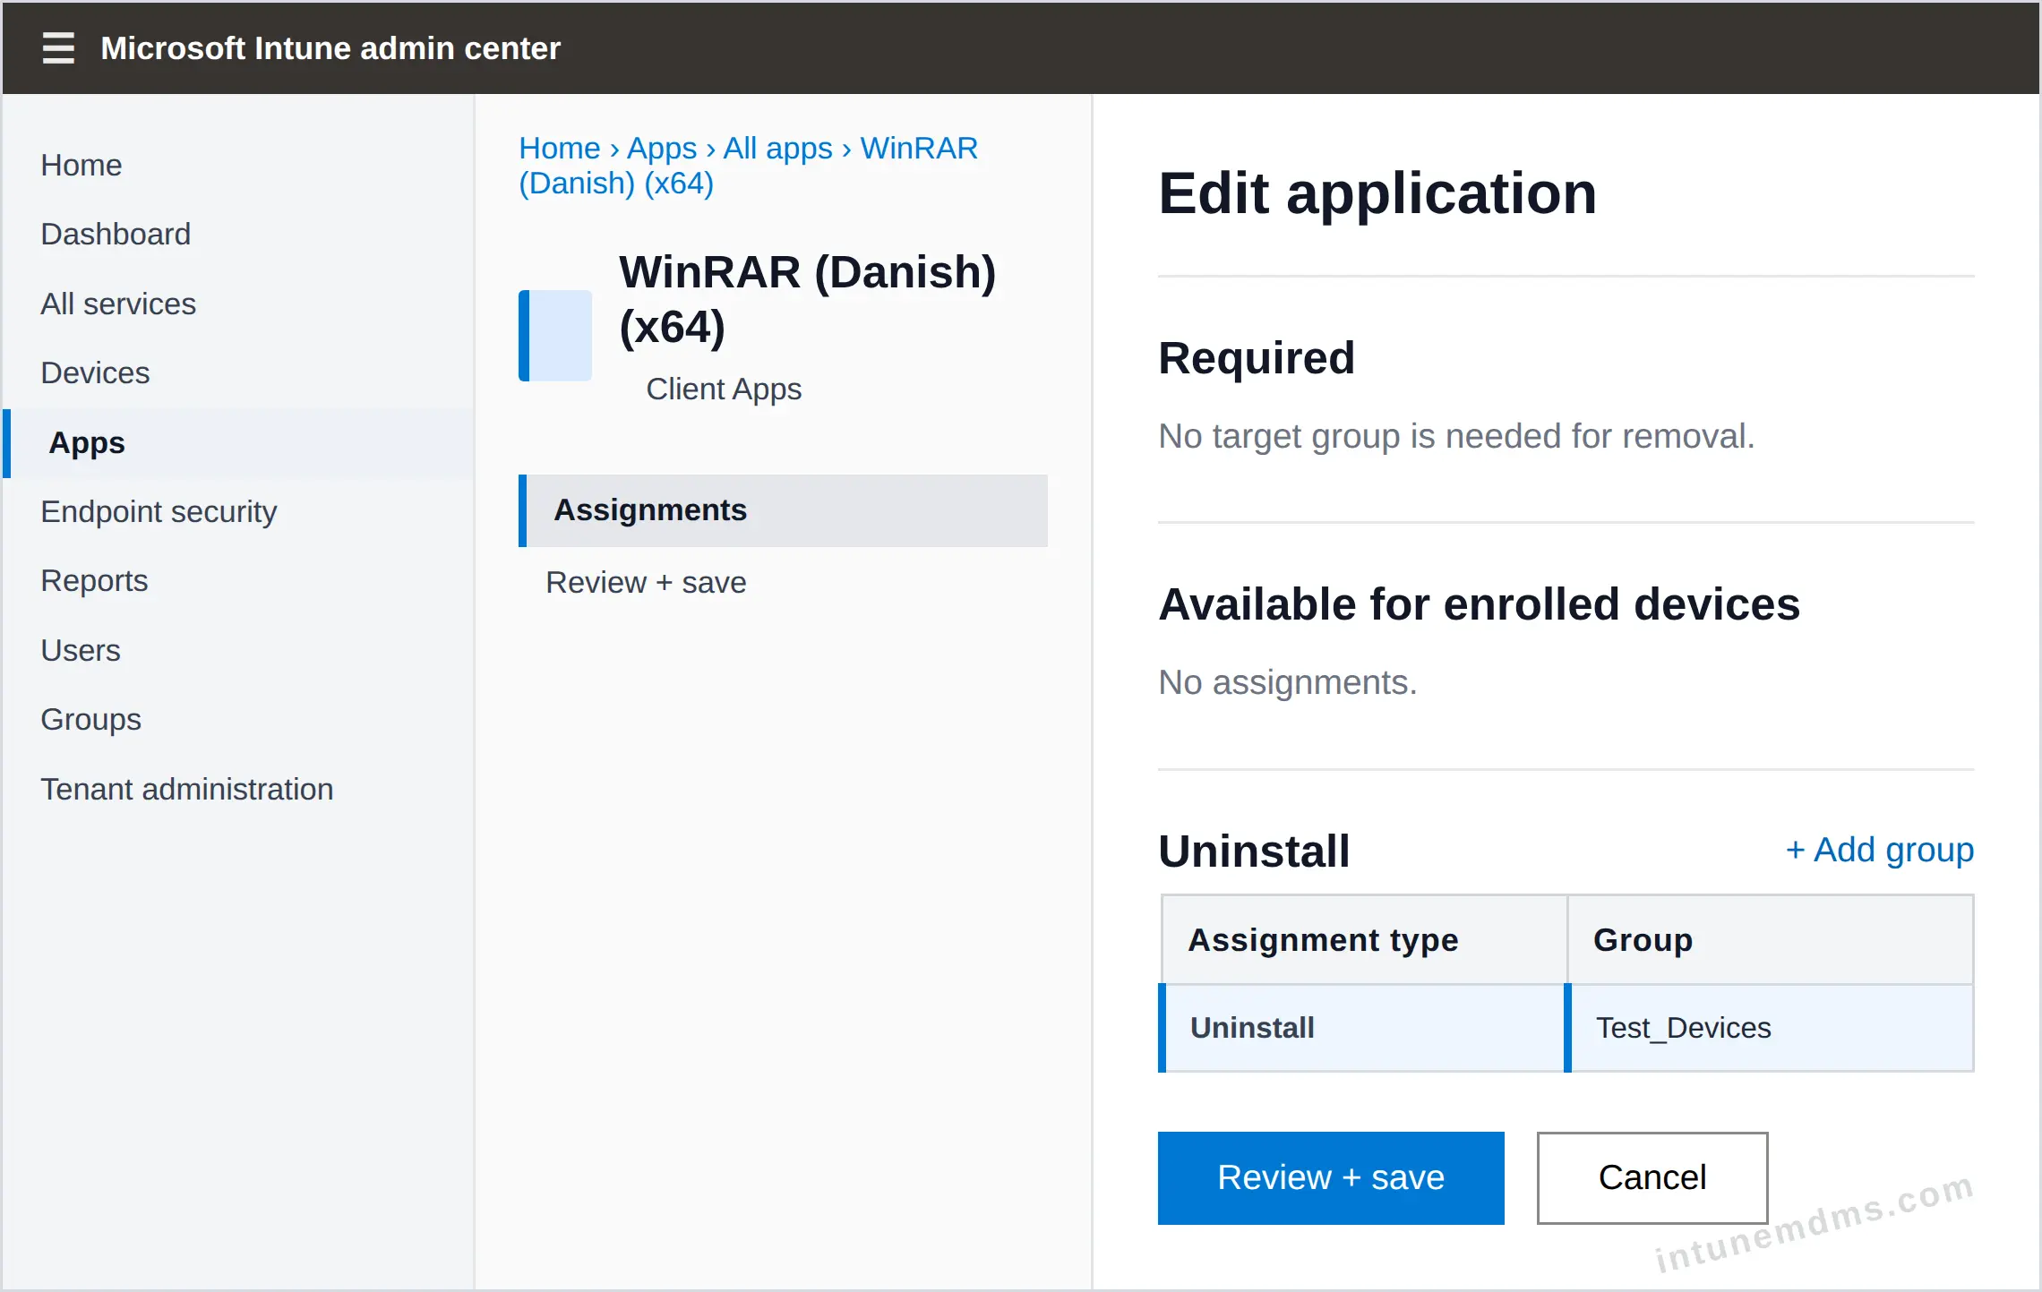Click the Required section heading
Image resolution: width=2042 pixels, height=1292 pixels.
pyautogui.click(x=1257, y=358)
